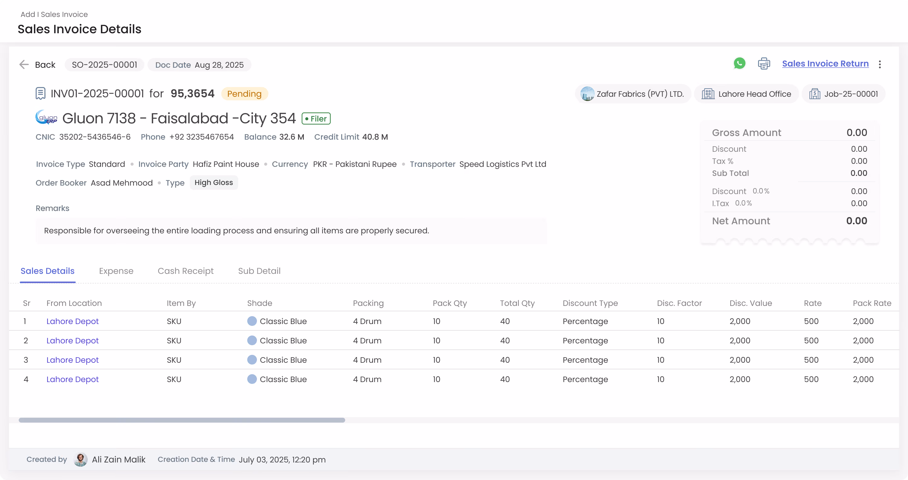Viewport: 908px width, 480px height.
Task: Open Lahore Depot link in row 4
Action: [x=72, y=379]
